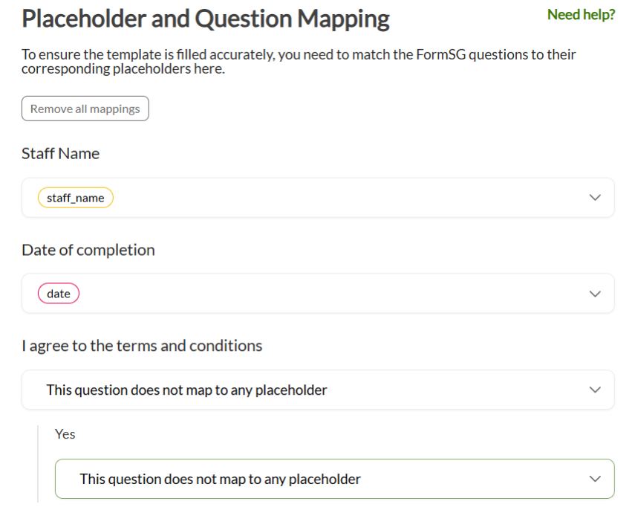Click empty area inside Staff Name dropdown box
The width and height of the screenshot is (635, 513).
point(334,198)
